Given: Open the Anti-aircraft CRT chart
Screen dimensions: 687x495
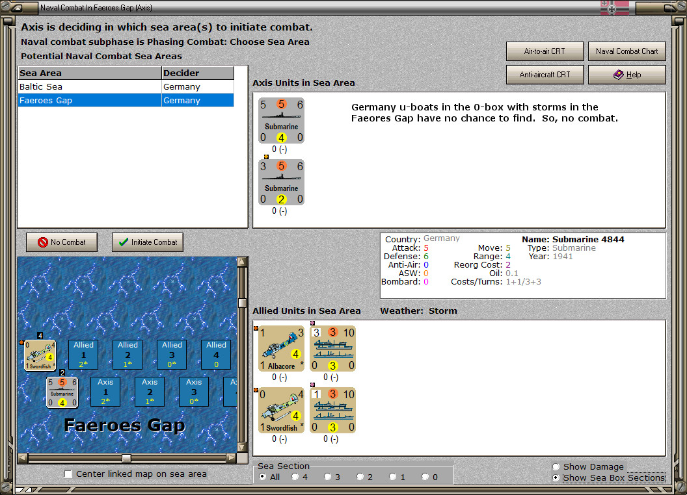Looking at the screenshot, I should 545,75.
